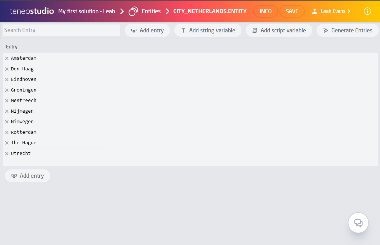Delete the Utrecht entry with its X icon
The width and height of the screenshot is (380, 245).
(7, 154)
